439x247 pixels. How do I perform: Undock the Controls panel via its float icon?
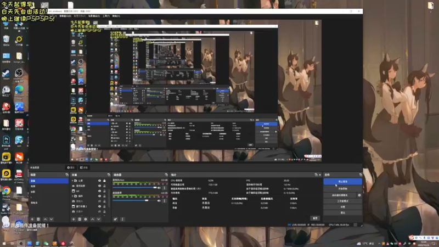click(361, 175)
